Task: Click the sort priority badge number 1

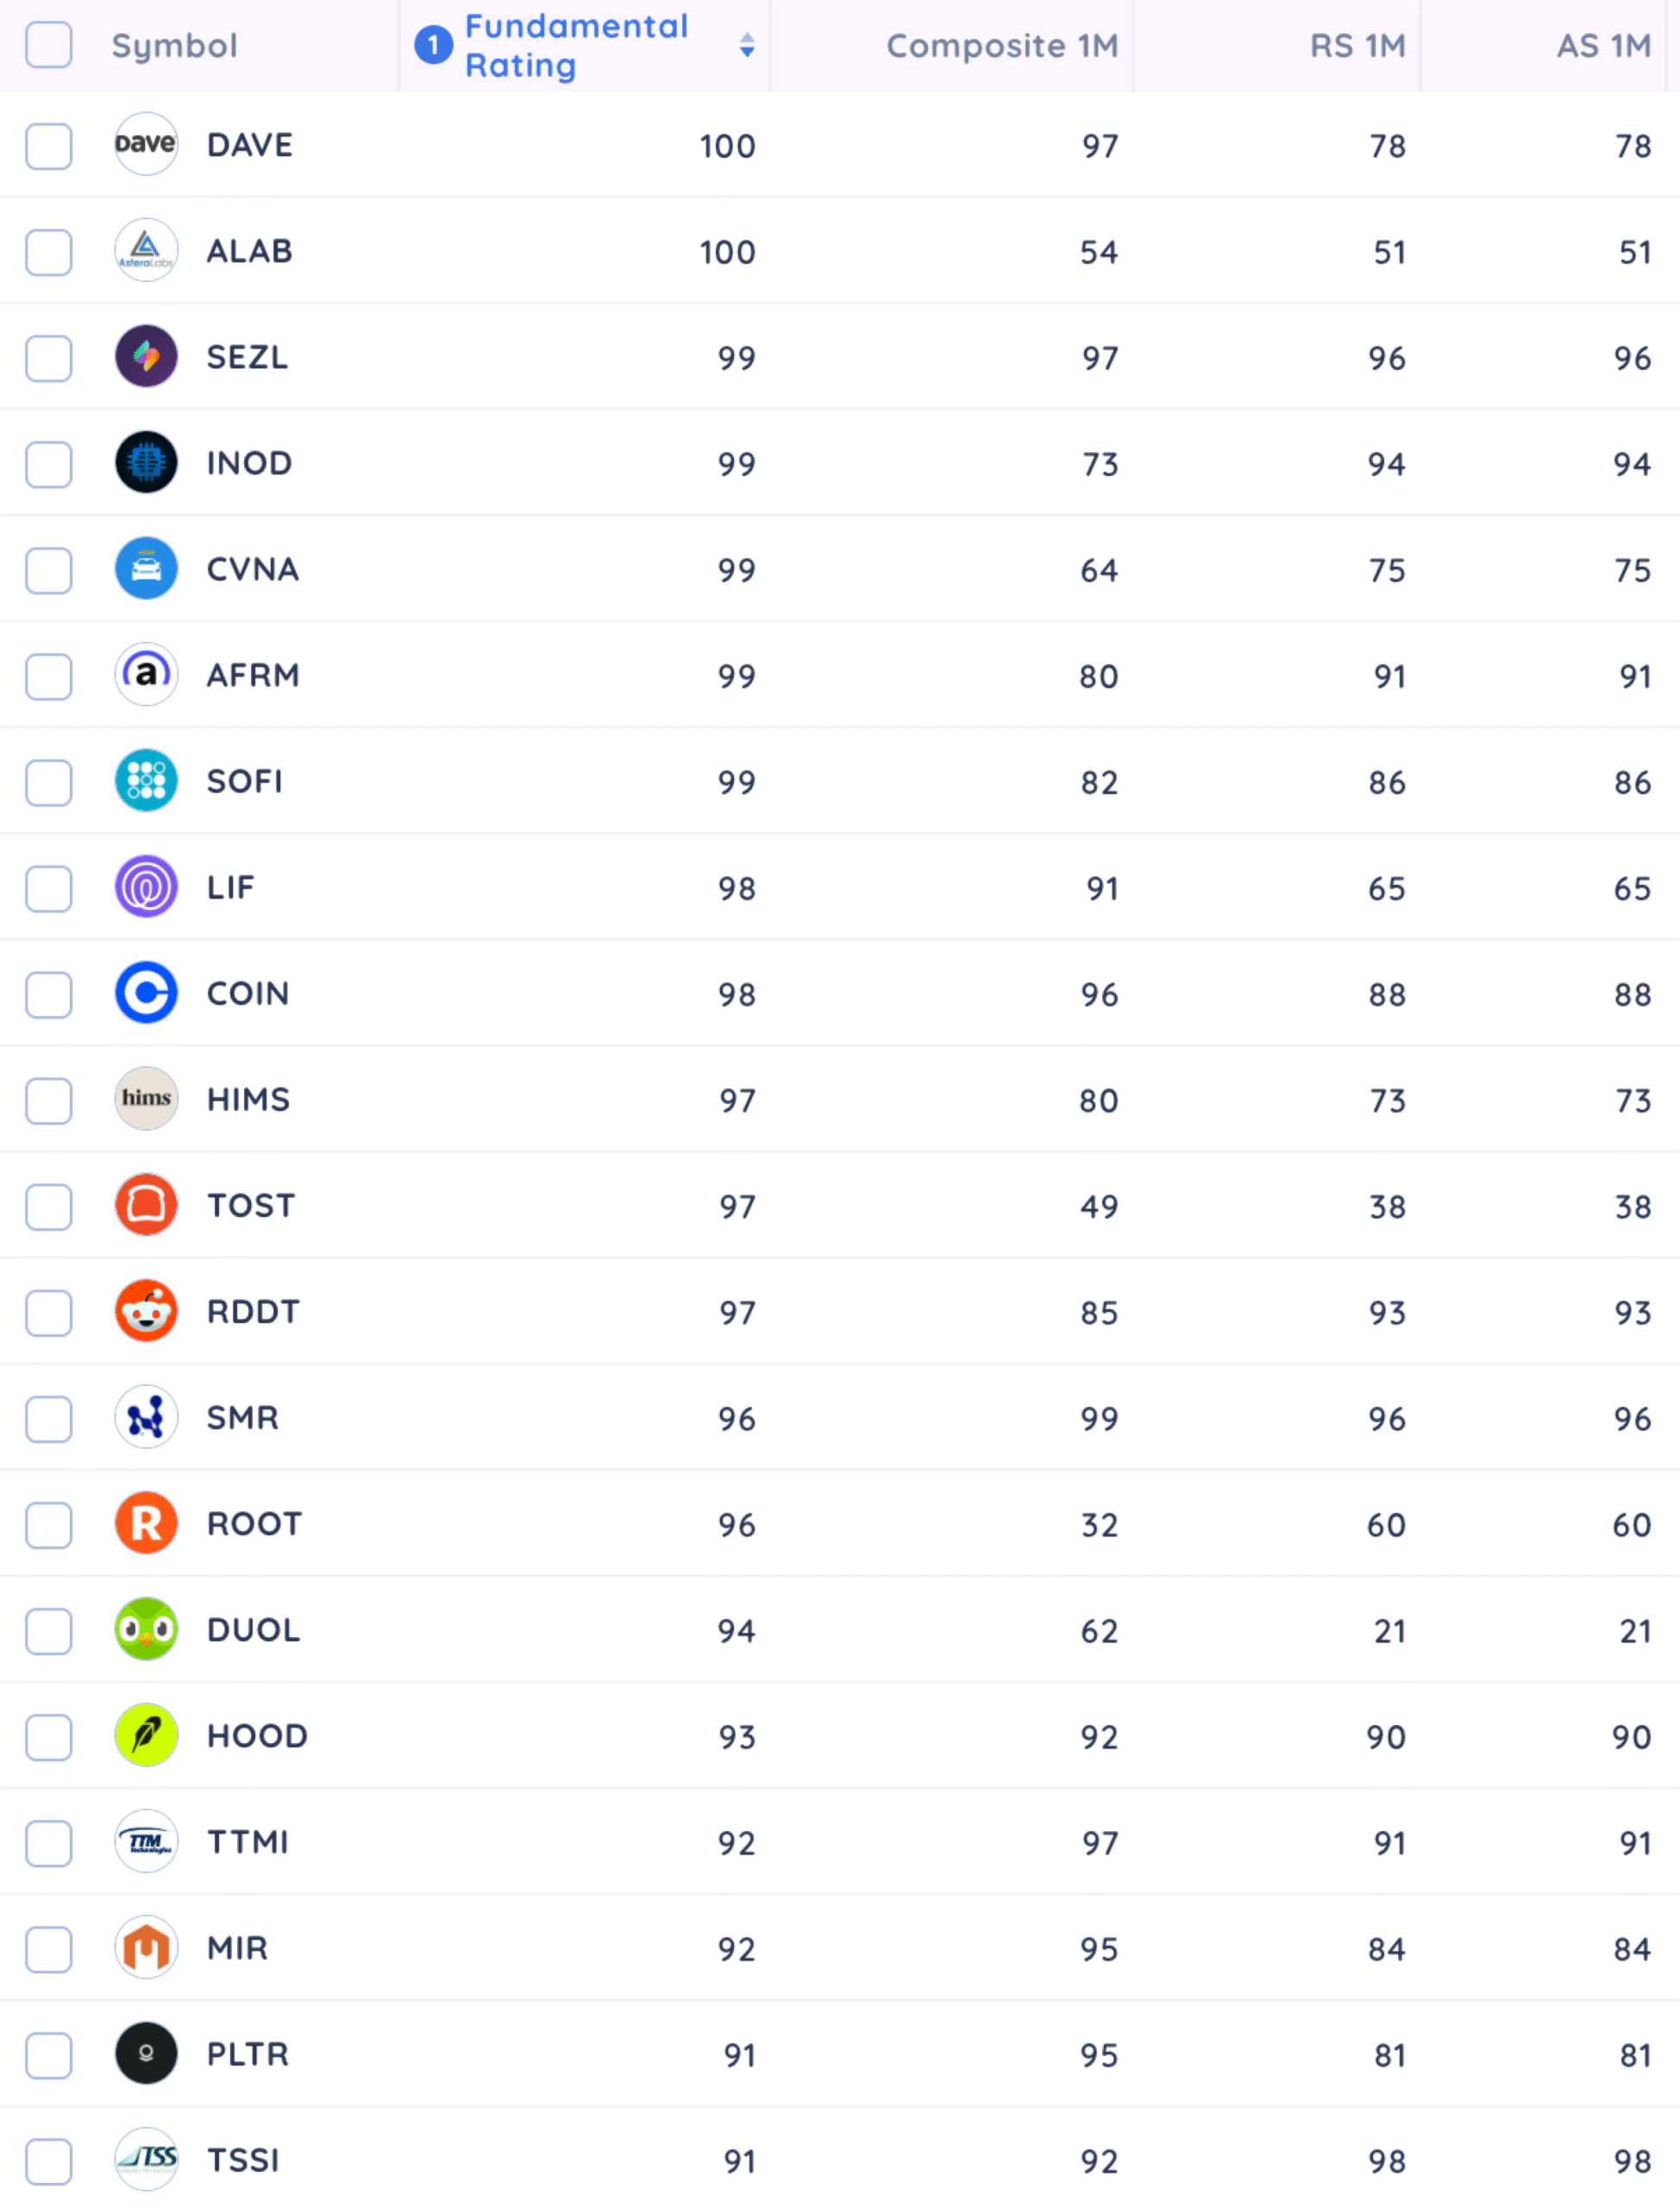Action: tap(433, 45)
